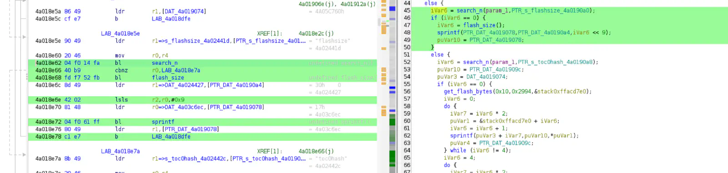Click the blue marker atop the overview bar
Screen dimensions: 728x173
point(392,9)
